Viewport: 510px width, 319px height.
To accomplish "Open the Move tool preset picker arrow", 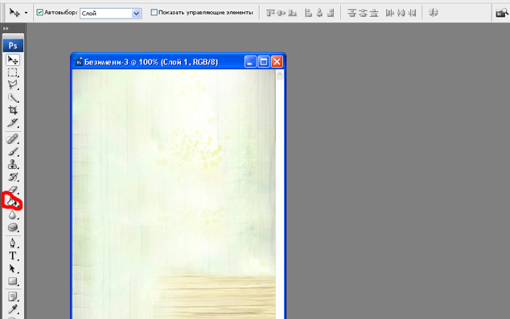I will [26, 13].
